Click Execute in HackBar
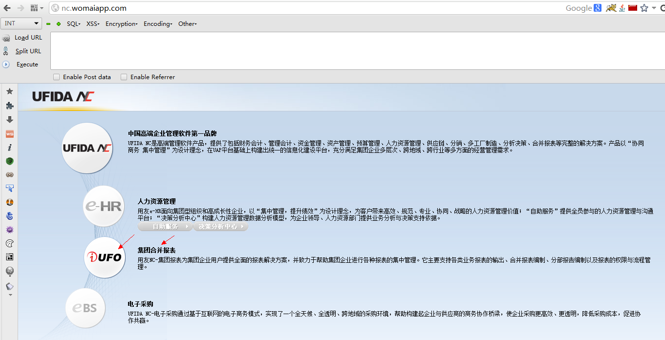The width and height of the screenshot is (665, 340). tap(27, 64)
